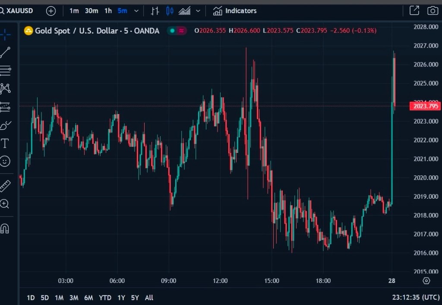The width and height of the screenshot is (442, 305).
Task: Select the Fibonacci retracement tool
Action: [x=5, y=70]
